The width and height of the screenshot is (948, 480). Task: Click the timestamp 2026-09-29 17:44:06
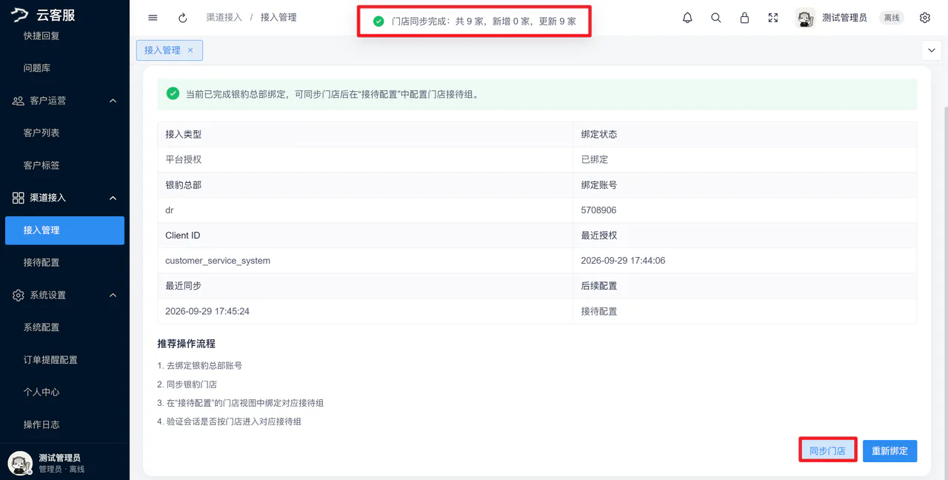point(624,261)
